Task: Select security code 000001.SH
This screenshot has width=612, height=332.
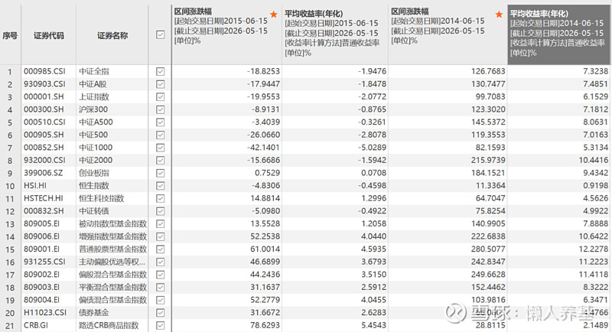Action: point(44,96)
